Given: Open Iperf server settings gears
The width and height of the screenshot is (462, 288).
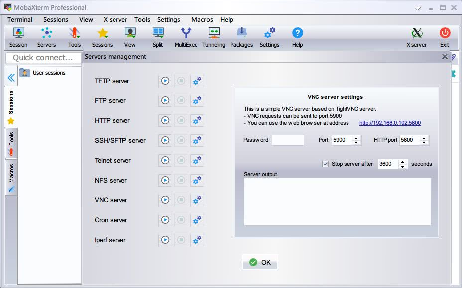Looking at the screenshot, I should point(197,240).
